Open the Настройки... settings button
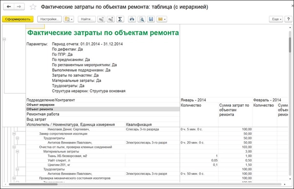The height and width of the screenshot is (189, 294). 49,19
